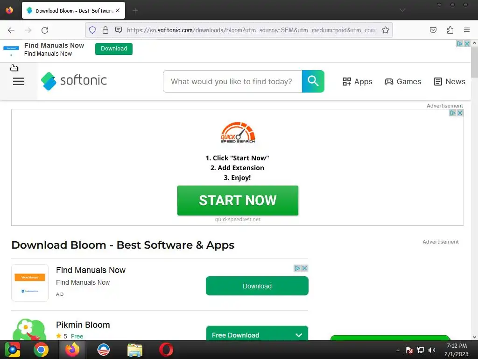478x359 pixels.
Task: Reload the current page
Action: [45, 30]
